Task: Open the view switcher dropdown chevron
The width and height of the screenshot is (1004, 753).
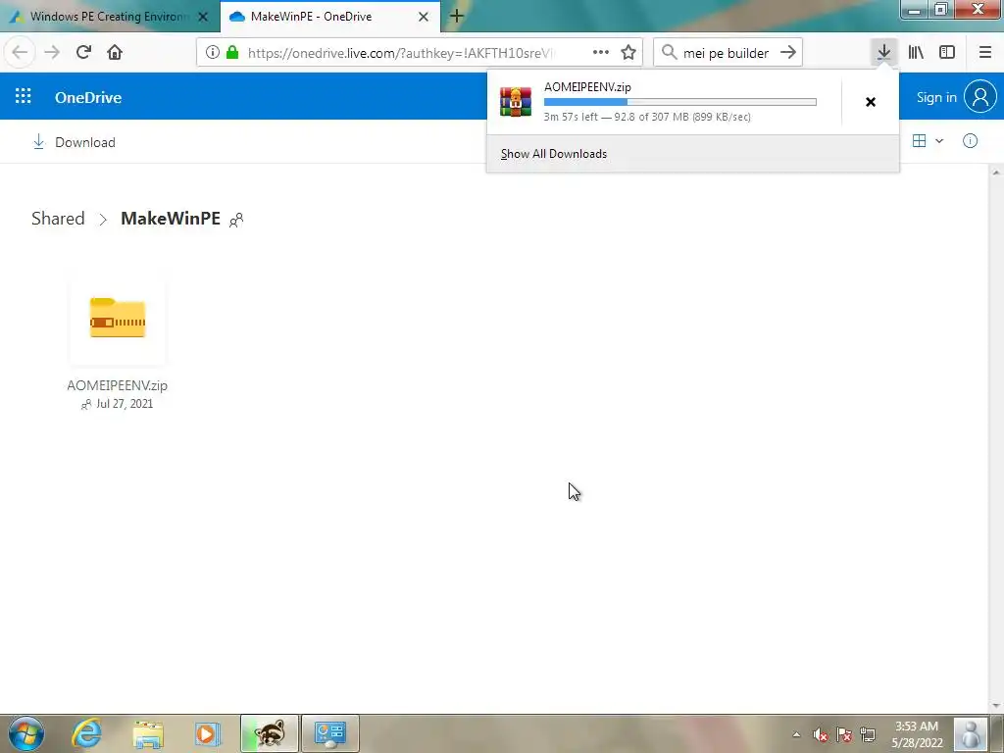Action: pos(939,141)
